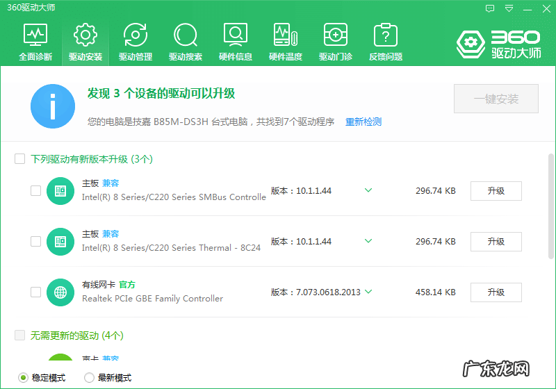556x389 pixels.
Task: Check the SMBus Controller driver checkbox
Action: click(36, 190)
